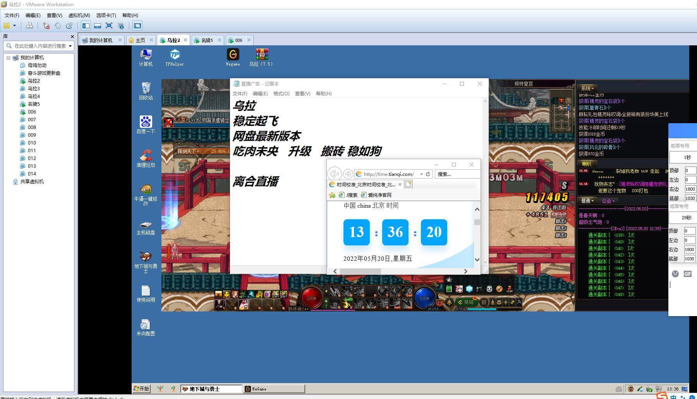The image size is (697, 399).
Task: Open the power options dropdown arrow beside pause
Action: (x=14, y=26)
